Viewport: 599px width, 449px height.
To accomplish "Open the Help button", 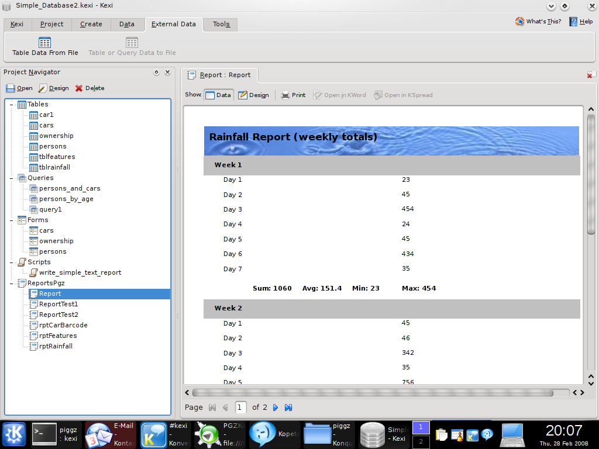I will (581, 22).
